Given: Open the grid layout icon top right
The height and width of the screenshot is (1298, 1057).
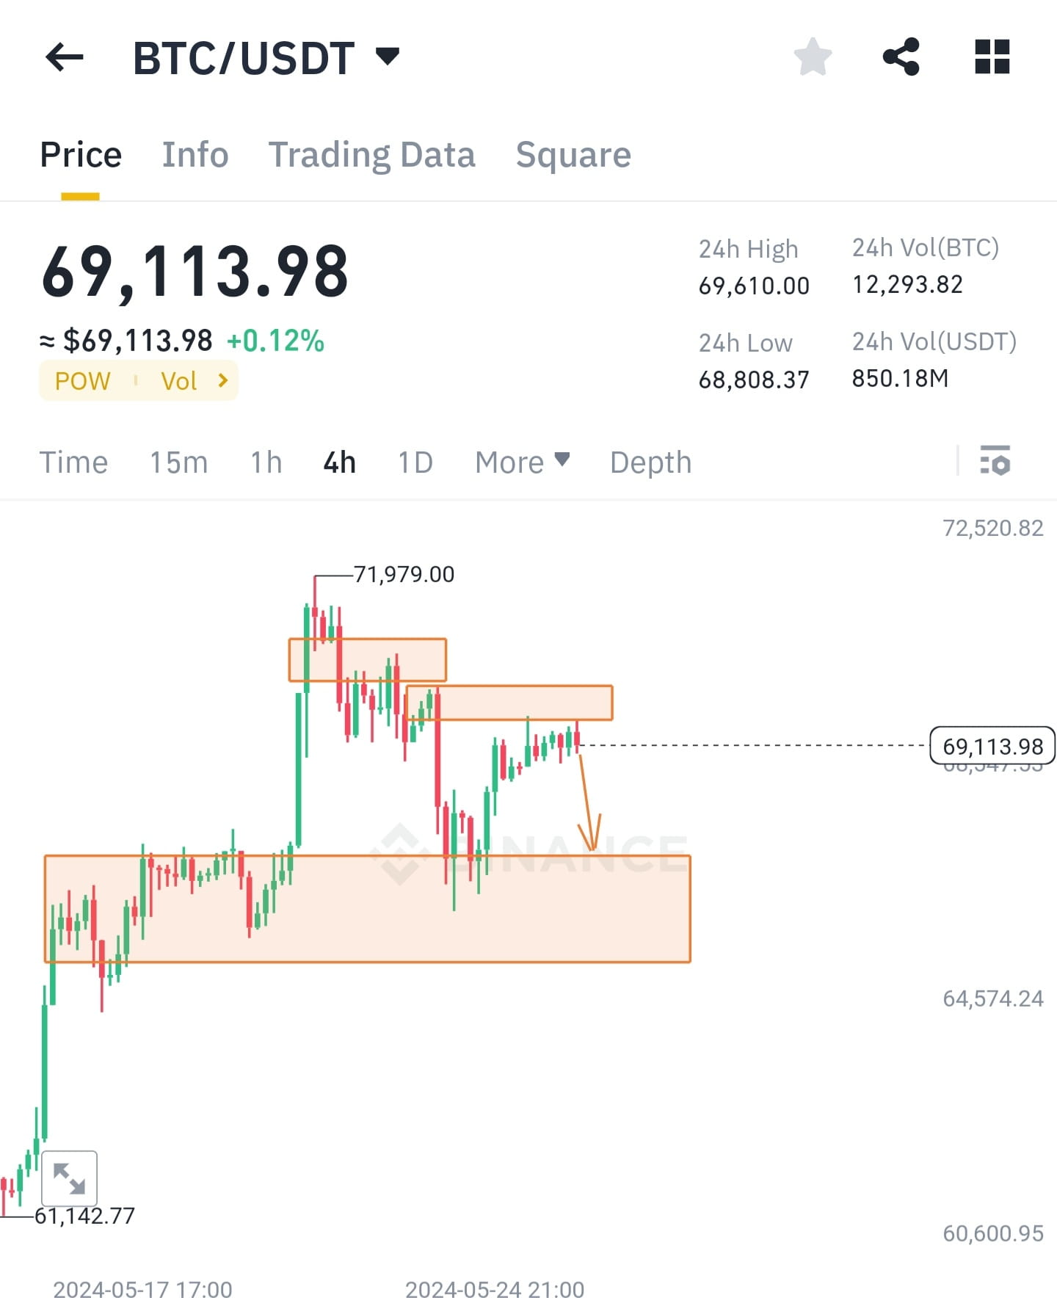Looking at the screenshot, I should click(x=992, y=57).
